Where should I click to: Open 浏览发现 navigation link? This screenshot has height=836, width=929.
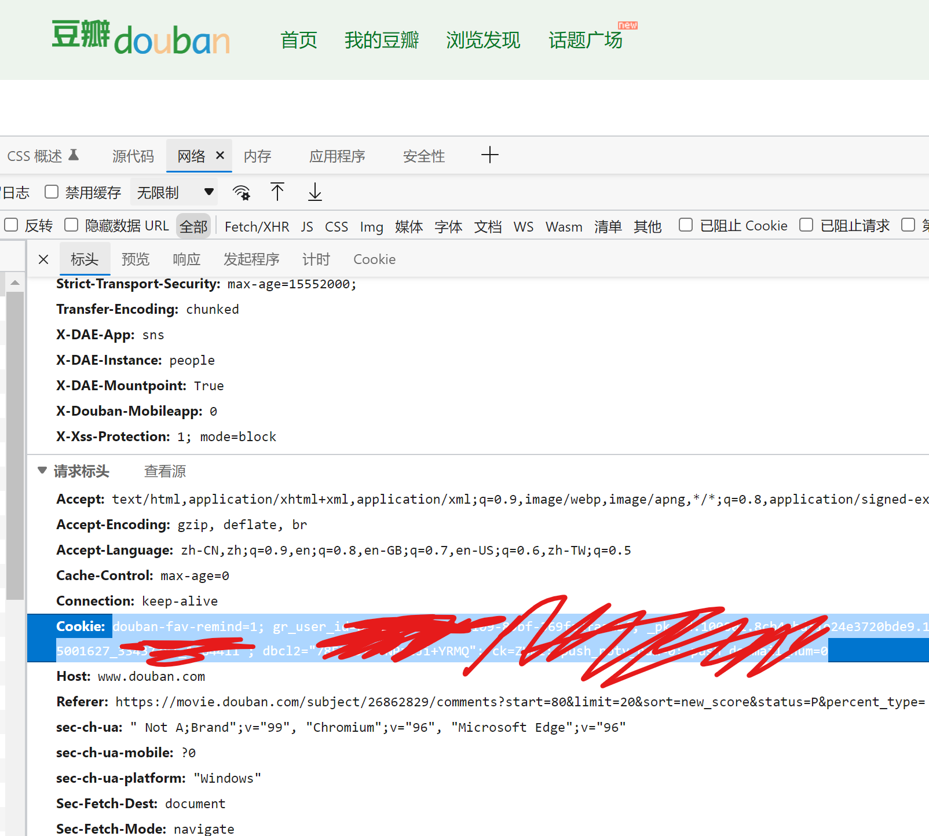point(484,40)
